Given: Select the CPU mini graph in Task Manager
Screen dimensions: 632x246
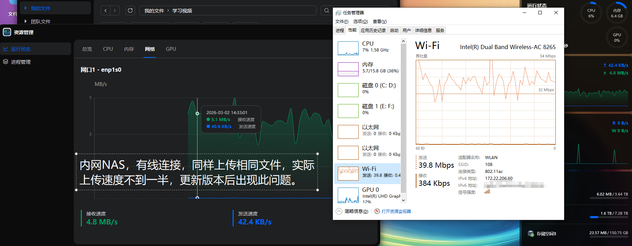Looking at the screenshot, I should pyautogui.click(x=348, y=48).
